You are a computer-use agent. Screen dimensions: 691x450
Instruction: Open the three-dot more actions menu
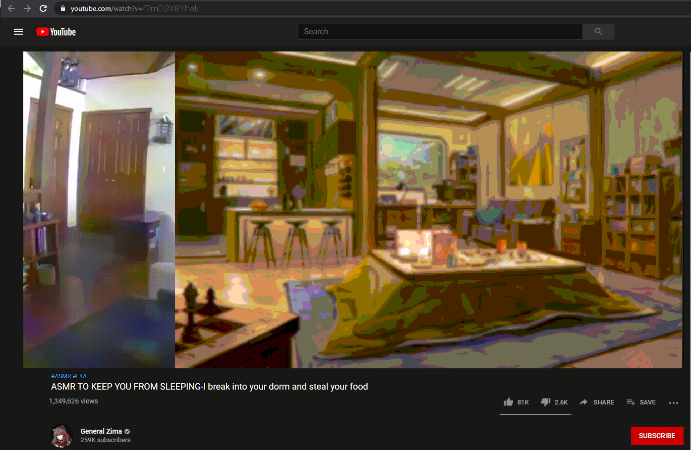(x=673, y=402)
